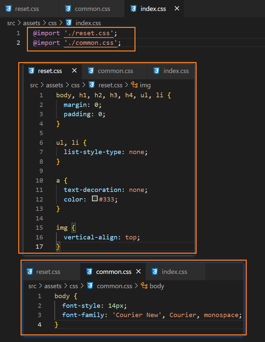Click CSS icon on middle common.css tab
The height and width of the screenshot is (342, 265).
(x=91, y=71)
